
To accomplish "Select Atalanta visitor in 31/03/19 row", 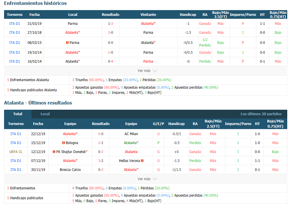I will coord(148,24).
